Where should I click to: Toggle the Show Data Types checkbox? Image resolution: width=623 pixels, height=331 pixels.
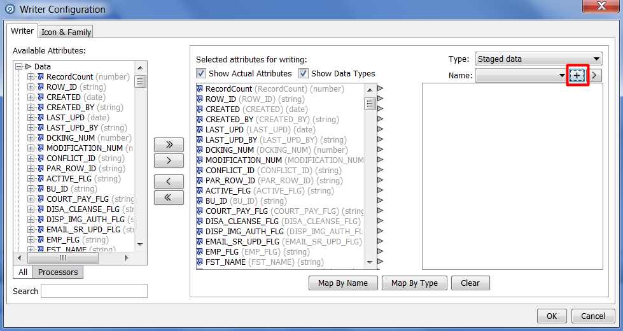pyautogui.click(x=304, y=73)
